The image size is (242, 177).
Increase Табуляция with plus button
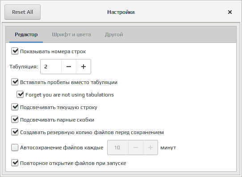point(83,67)
